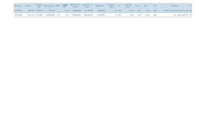This screenshot has width=199, height=140.
Task: Select trailing P/E value 17.28
Action: click(x=67, y=11)
